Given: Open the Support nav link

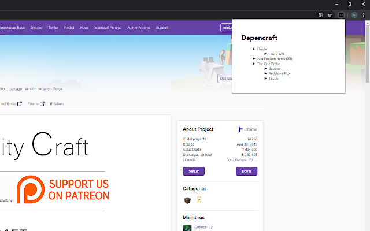Looking at the screenshot, I should click(x=162, y=28).
